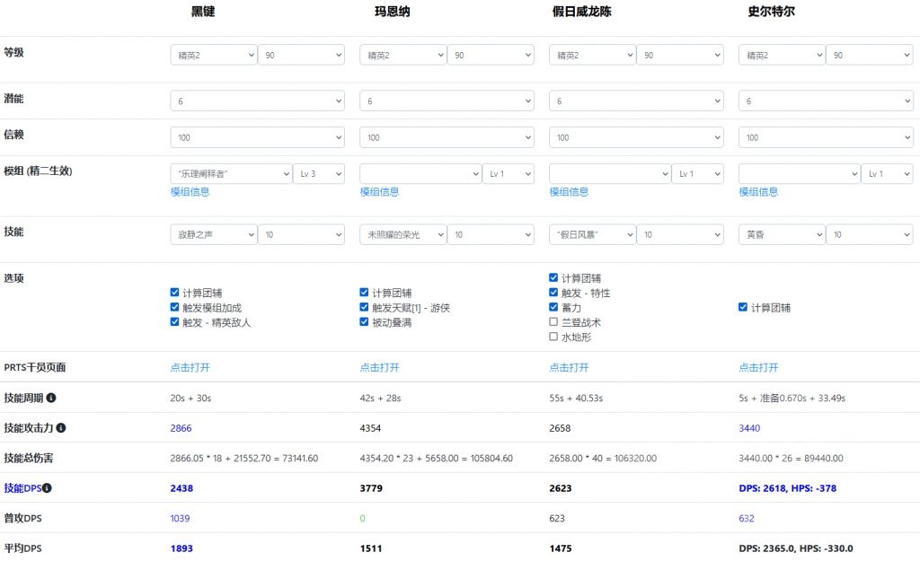Click 点击打开 link in 史尔特尔 column
The height and width of the screenshot is (561, 920).
pyautogui.click(x=758, y=368)
